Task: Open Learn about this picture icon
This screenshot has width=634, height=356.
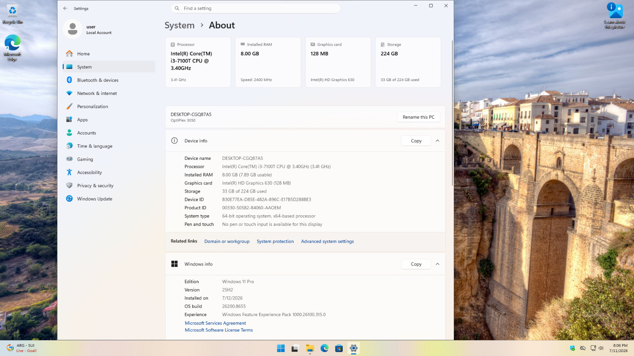Action: click(615, 16)
